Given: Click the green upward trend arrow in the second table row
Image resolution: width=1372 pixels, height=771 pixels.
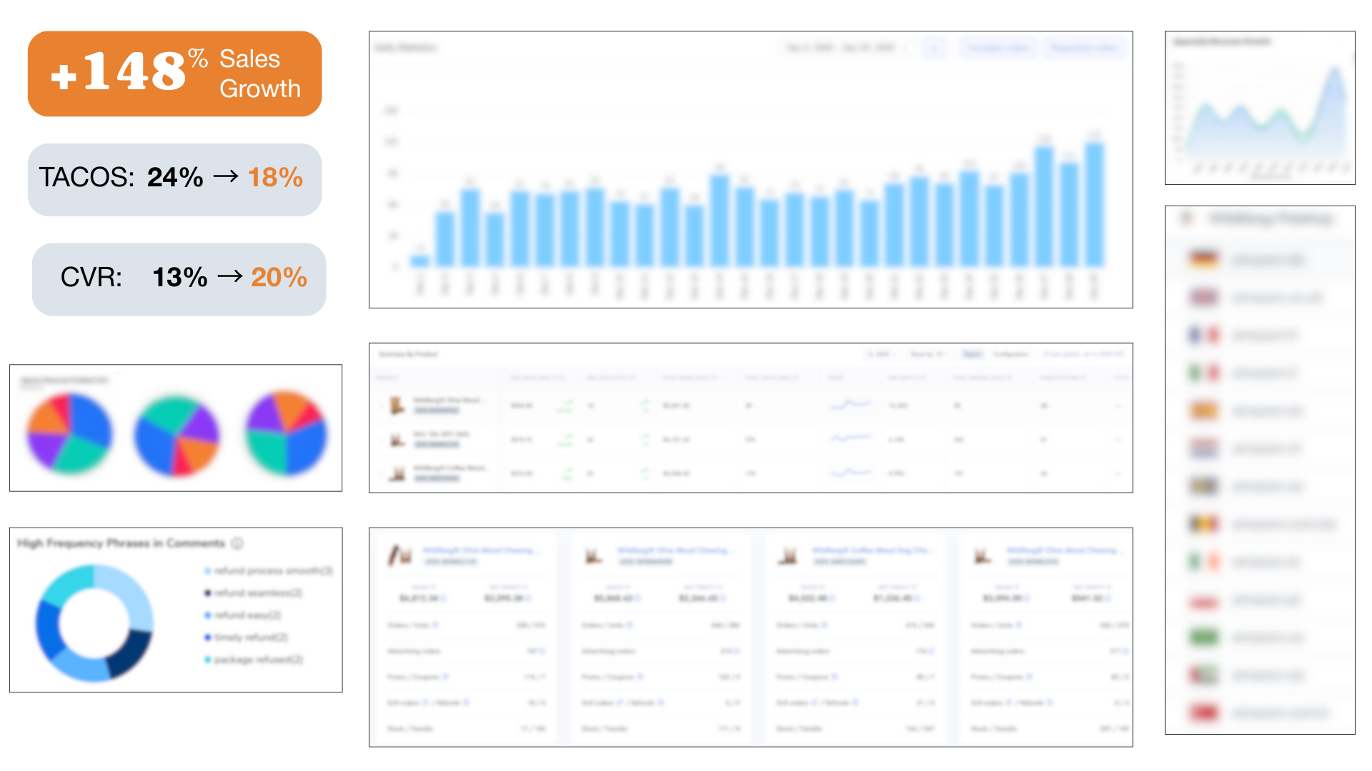Looking at the screenshot, I should pos(565,439).
